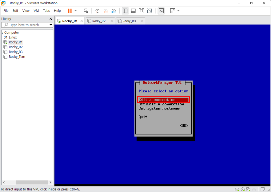Click the VMware Workstation title bar logo
The height and width of the screenshot is (192, 271).
[x=3, y=3]
